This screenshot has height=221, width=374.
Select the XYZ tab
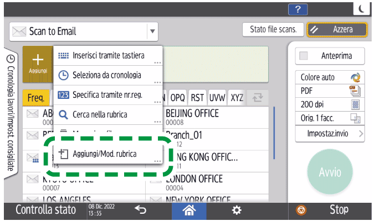pyautogui.click(x=237, y=98)
